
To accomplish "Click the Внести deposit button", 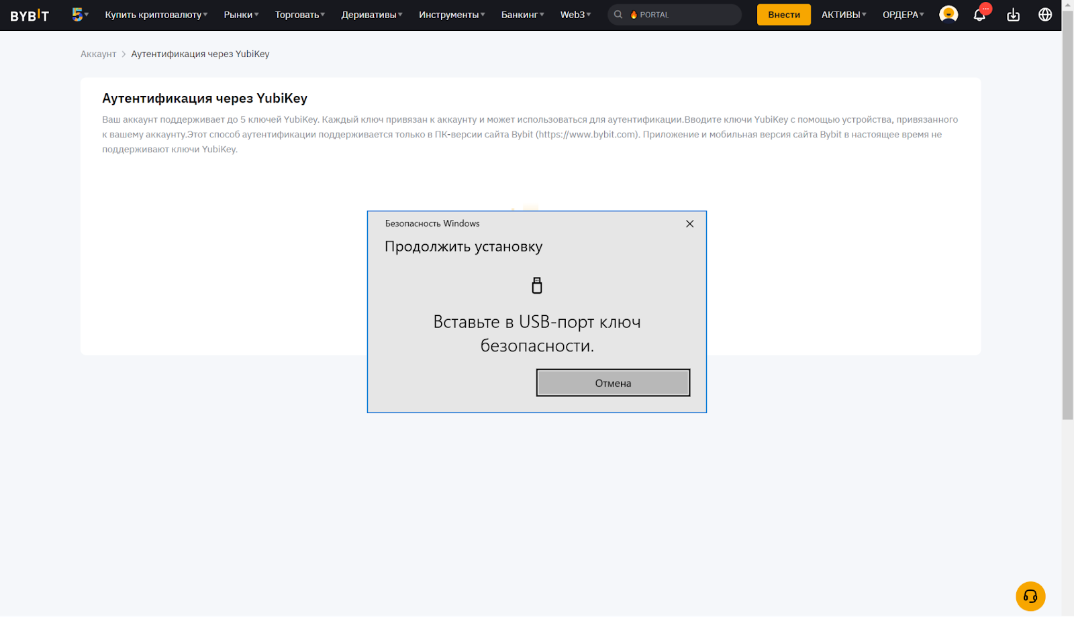I will click(x=784, y=15).
